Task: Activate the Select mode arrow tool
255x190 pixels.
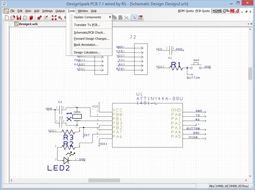Action: tap(134, 17)
